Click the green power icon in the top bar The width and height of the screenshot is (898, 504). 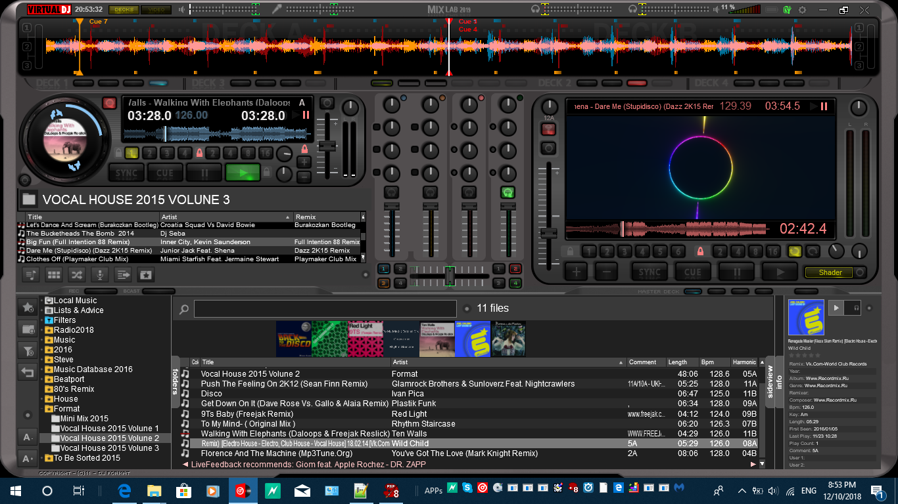click(x=788, y=10)
